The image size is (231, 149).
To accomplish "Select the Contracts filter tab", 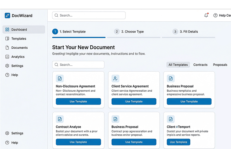I will pos(200,65).
